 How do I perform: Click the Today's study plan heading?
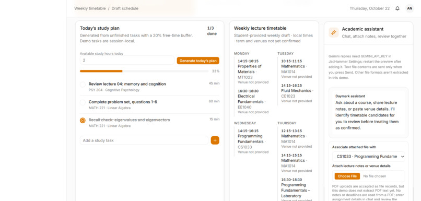100,28
